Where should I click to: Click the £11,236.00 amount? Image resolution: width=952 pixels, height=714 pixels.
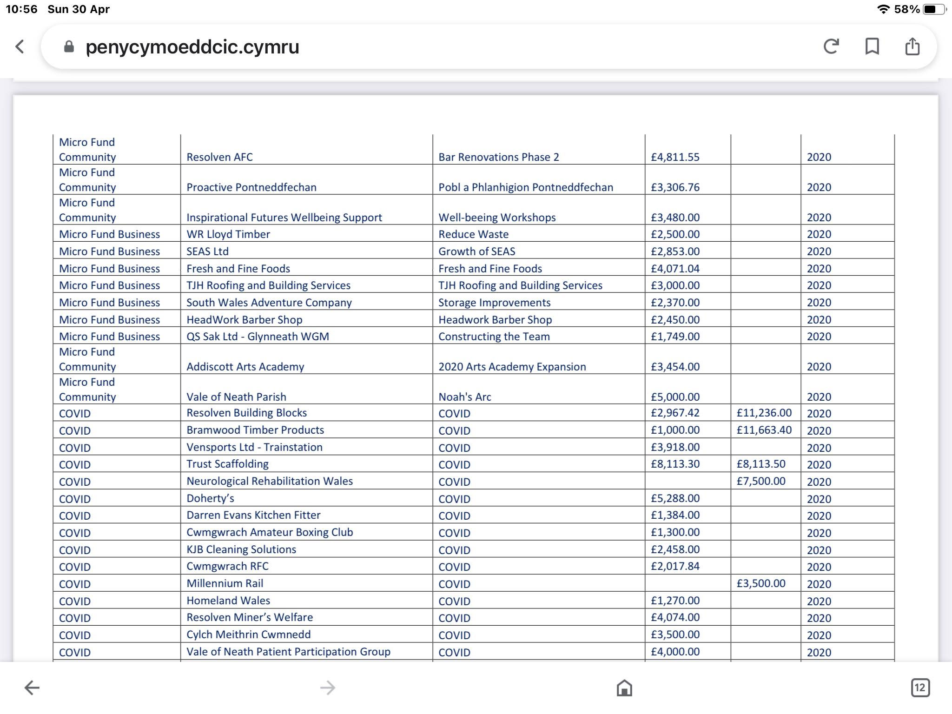point(764,413)
